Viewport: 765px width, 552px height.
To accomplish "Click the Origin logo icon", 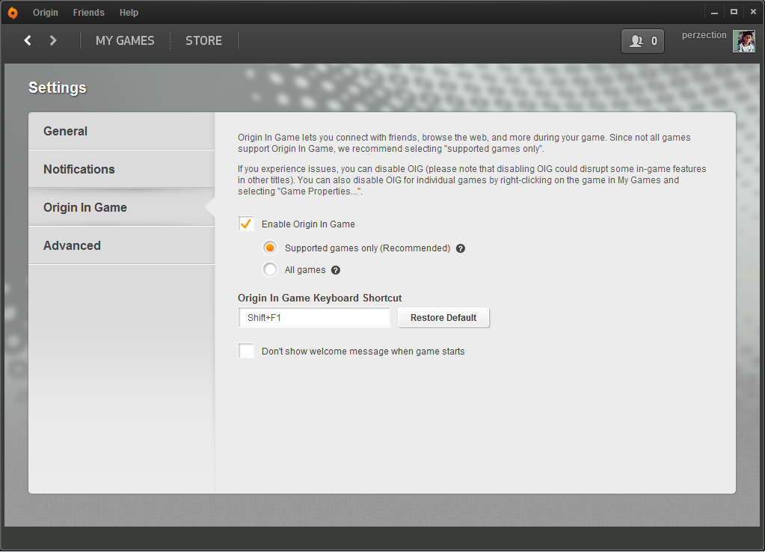I will [x=13, y=13].
